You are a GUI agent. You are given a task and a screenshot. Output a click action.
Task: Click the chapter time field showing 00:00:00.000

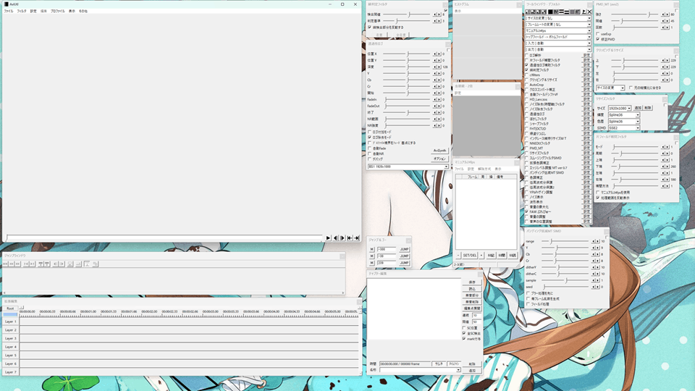click(x=405, y=364)
